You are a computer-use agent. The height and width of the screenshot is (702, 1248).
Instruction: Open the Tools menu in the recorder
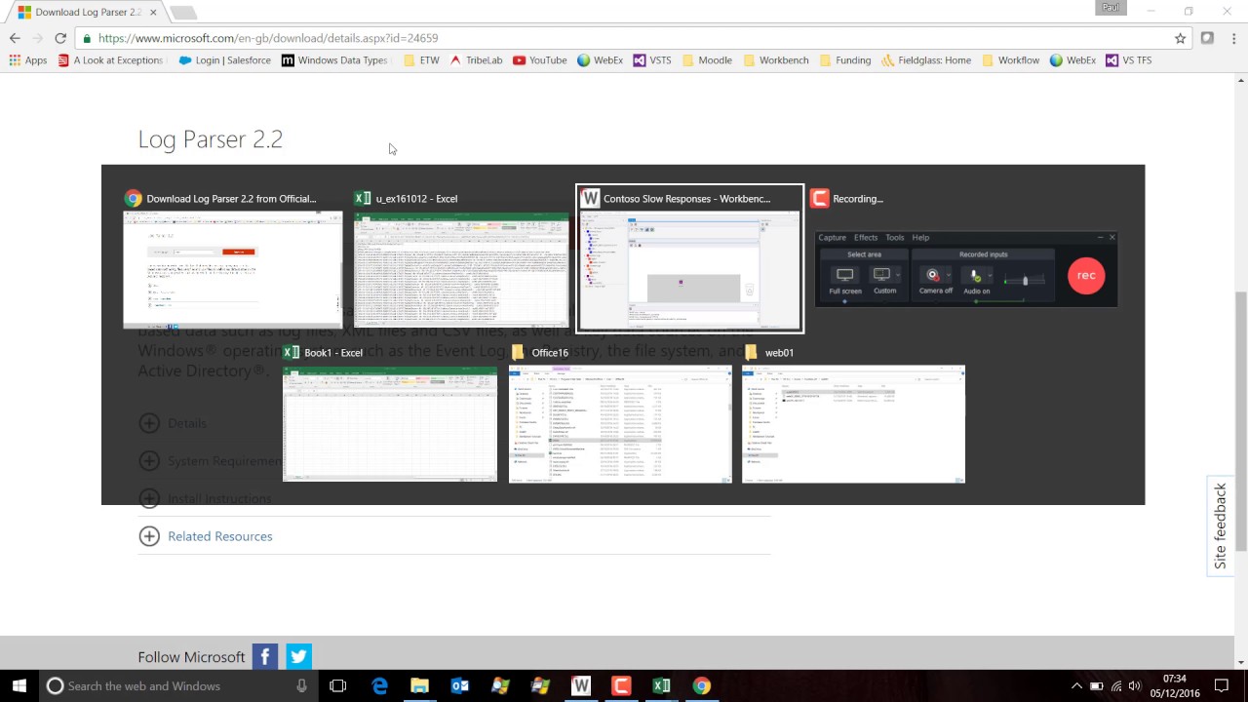point(894,237)
